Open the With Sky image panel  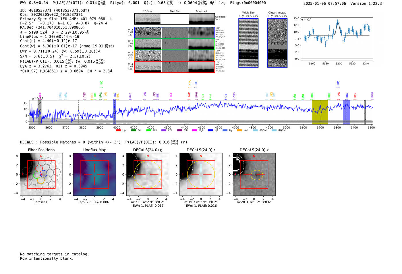click(248, 43)
